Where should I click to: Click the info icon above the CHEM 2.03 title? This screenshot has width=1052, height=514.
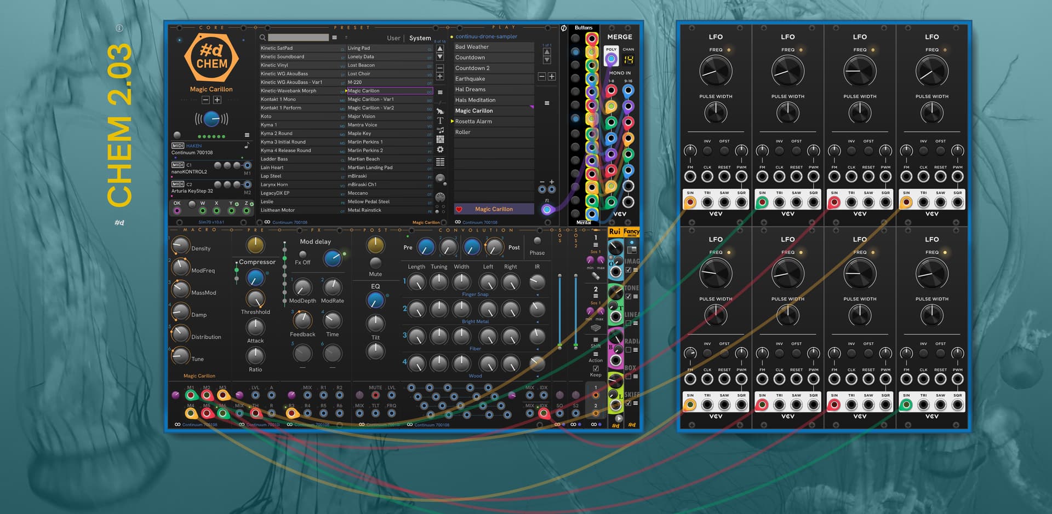point(119,28)
